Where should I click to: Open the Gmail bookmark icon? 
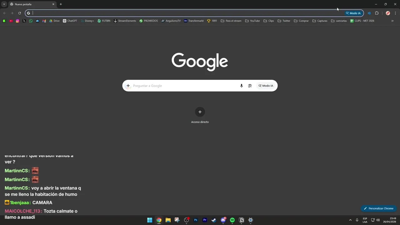tap(44, 21)
